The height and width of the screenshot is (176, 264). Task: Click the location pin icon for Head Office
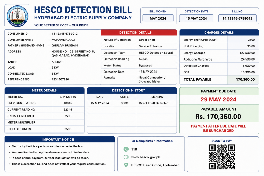pyautogui.click(x=126, y=165)
